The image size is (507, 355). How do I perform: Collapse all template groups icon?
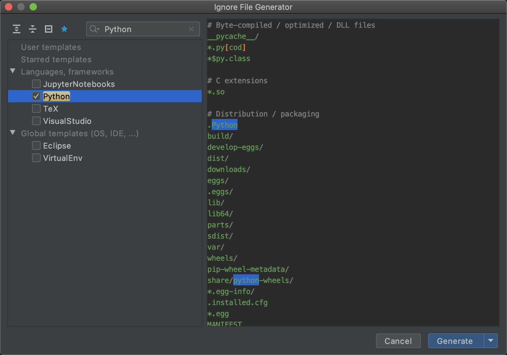tap(32, 29)
